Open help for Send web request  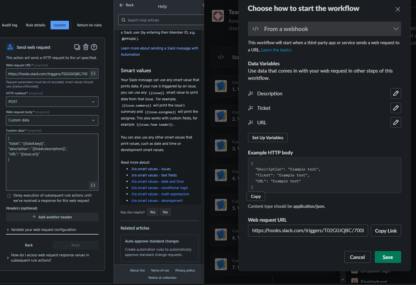[x=94, y=47]
